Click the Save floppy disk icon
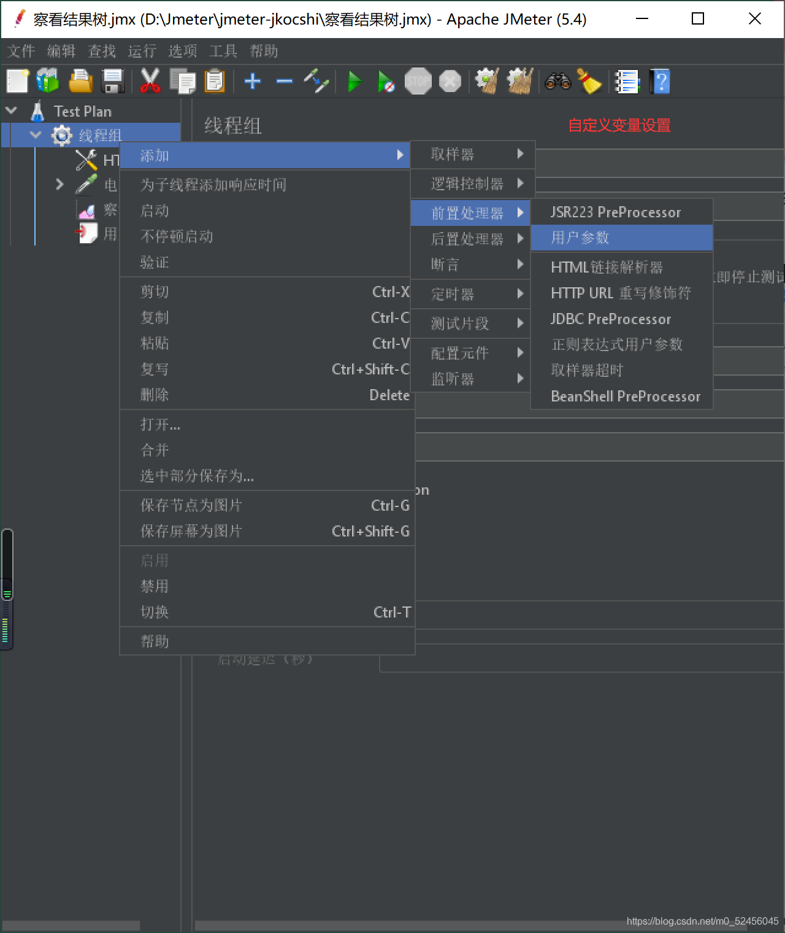Image resolution: width=785 pixels, height=933 pixels. [x=113, y=81]
